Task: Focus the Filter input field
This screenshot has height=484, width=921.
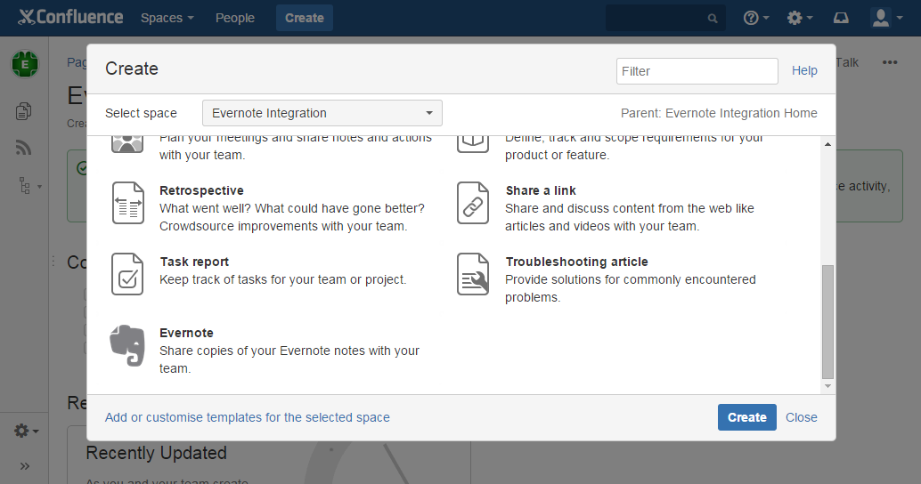Action: pyautogui.click(x=697, y=71)
